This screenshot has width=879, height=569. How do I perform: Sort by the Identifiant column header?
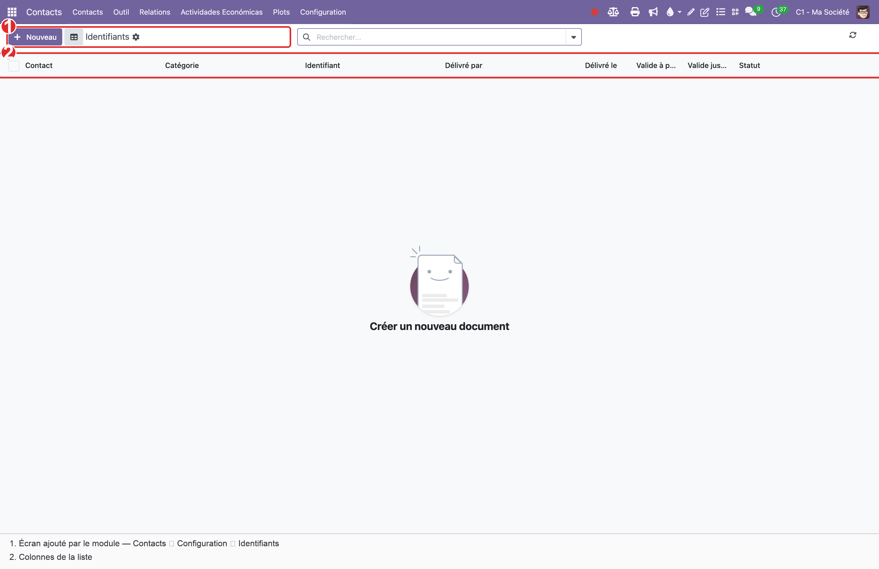click(322, 65)
